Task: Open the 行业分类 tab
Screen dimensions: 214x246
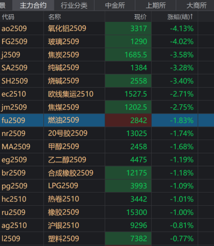Action: [x=74, y=5]
